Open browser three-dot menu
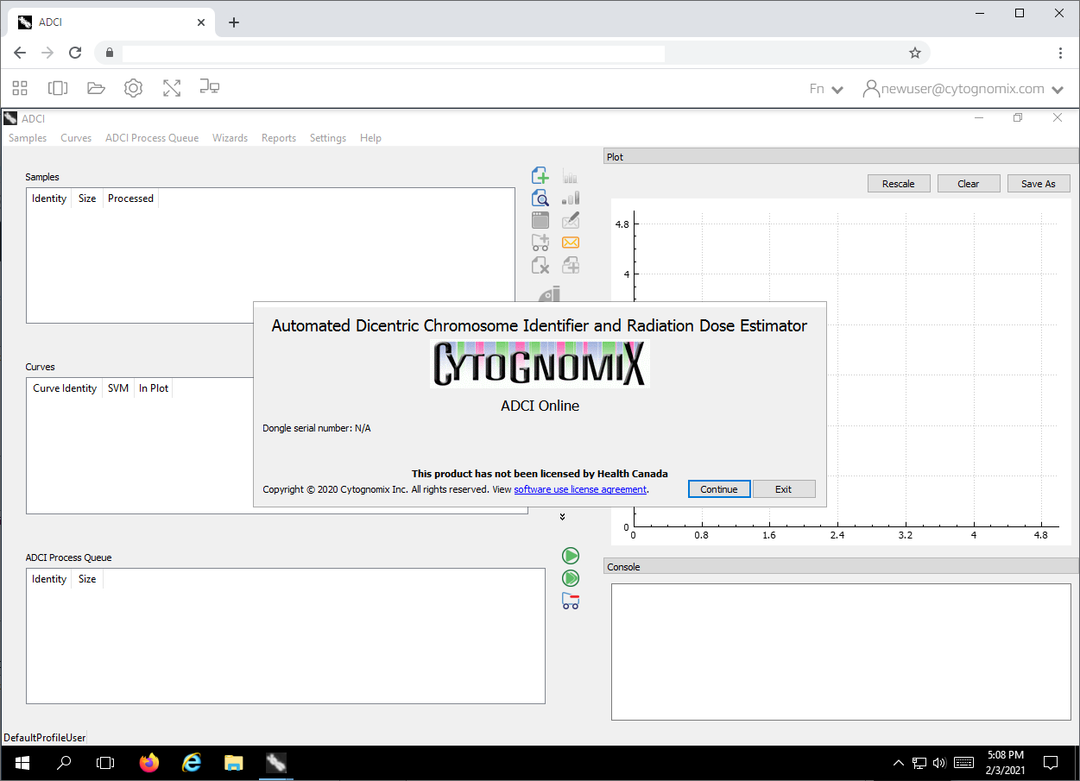The width and height of the screenshot is (1080, 781). click(x=1060, y=53)
